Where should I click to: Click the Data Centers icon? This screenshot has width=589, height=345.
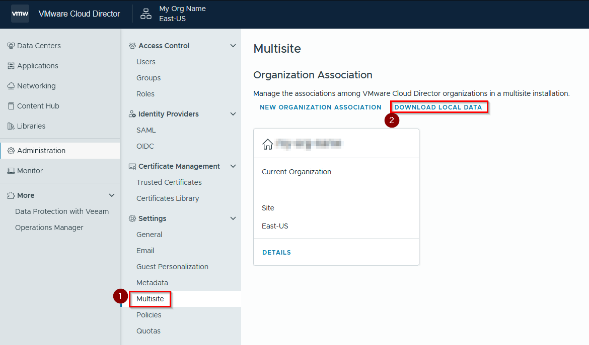(11, 46)
